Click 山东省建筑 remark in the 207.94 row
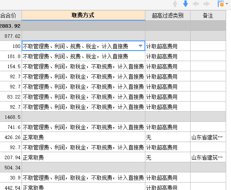This screenshot has height=190, width=231. [x=207, y=157]
